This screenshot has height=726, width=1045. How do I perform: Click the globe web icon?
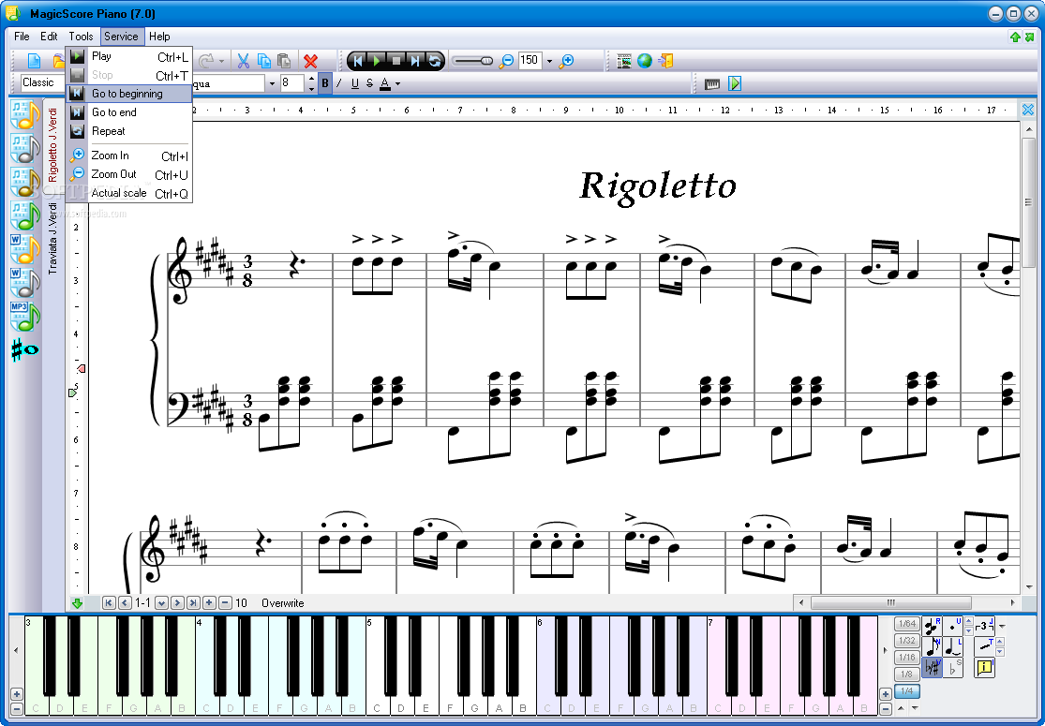645,61
